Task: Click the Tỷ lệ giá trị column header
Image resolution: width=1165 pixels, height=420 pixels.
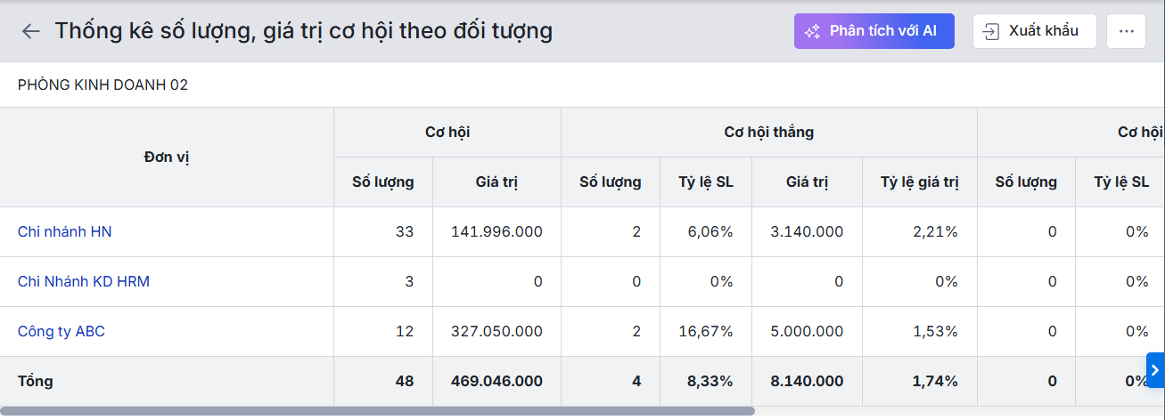Action: (x=919, y=182)
